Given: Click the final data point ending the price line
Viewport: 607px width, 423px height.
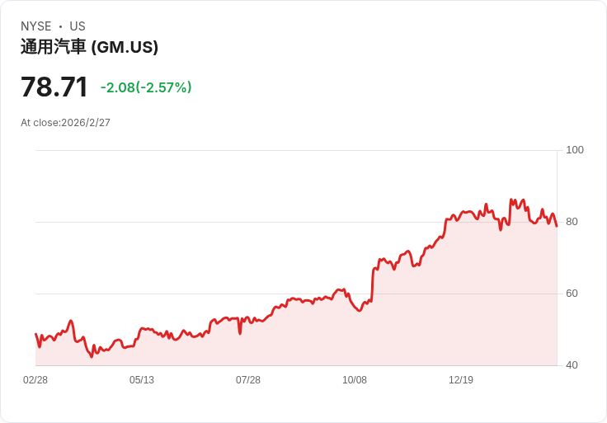Looking at the screenshot, I should pos(557,226).
